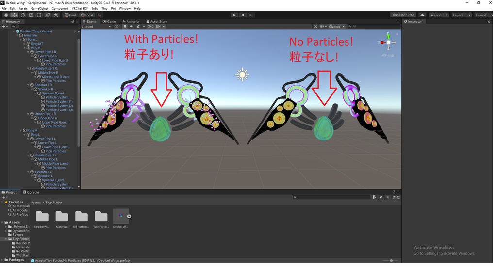The height and width of the screenshot is (279, 497).
Task: Collapse the Assets folder tree
Action: pos(2,222)
